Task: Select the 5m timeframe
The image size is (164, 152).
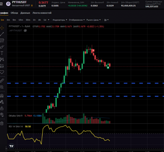Action: (x=14, y=20)
